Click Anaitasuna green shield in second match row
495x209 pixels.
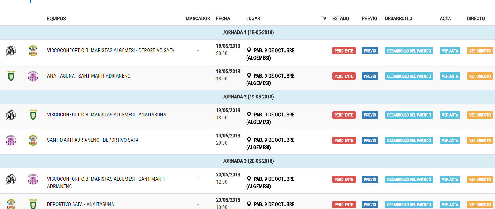point(11,76)
